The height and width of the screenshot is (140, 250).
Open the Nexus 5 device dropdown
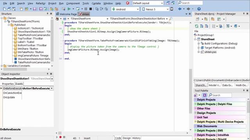pyautogui.click(x=168, y=9)
